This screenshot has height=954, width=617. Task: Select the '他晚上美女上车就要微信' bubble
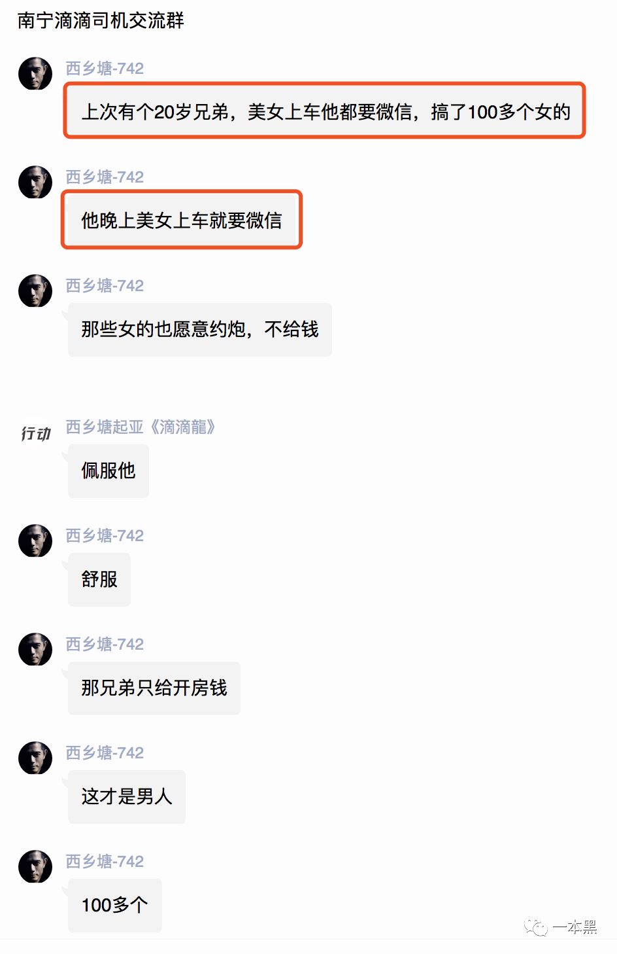182,220
